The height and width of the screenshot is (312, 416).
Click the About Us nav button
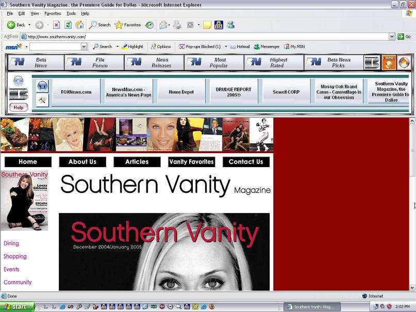[82, 162]
